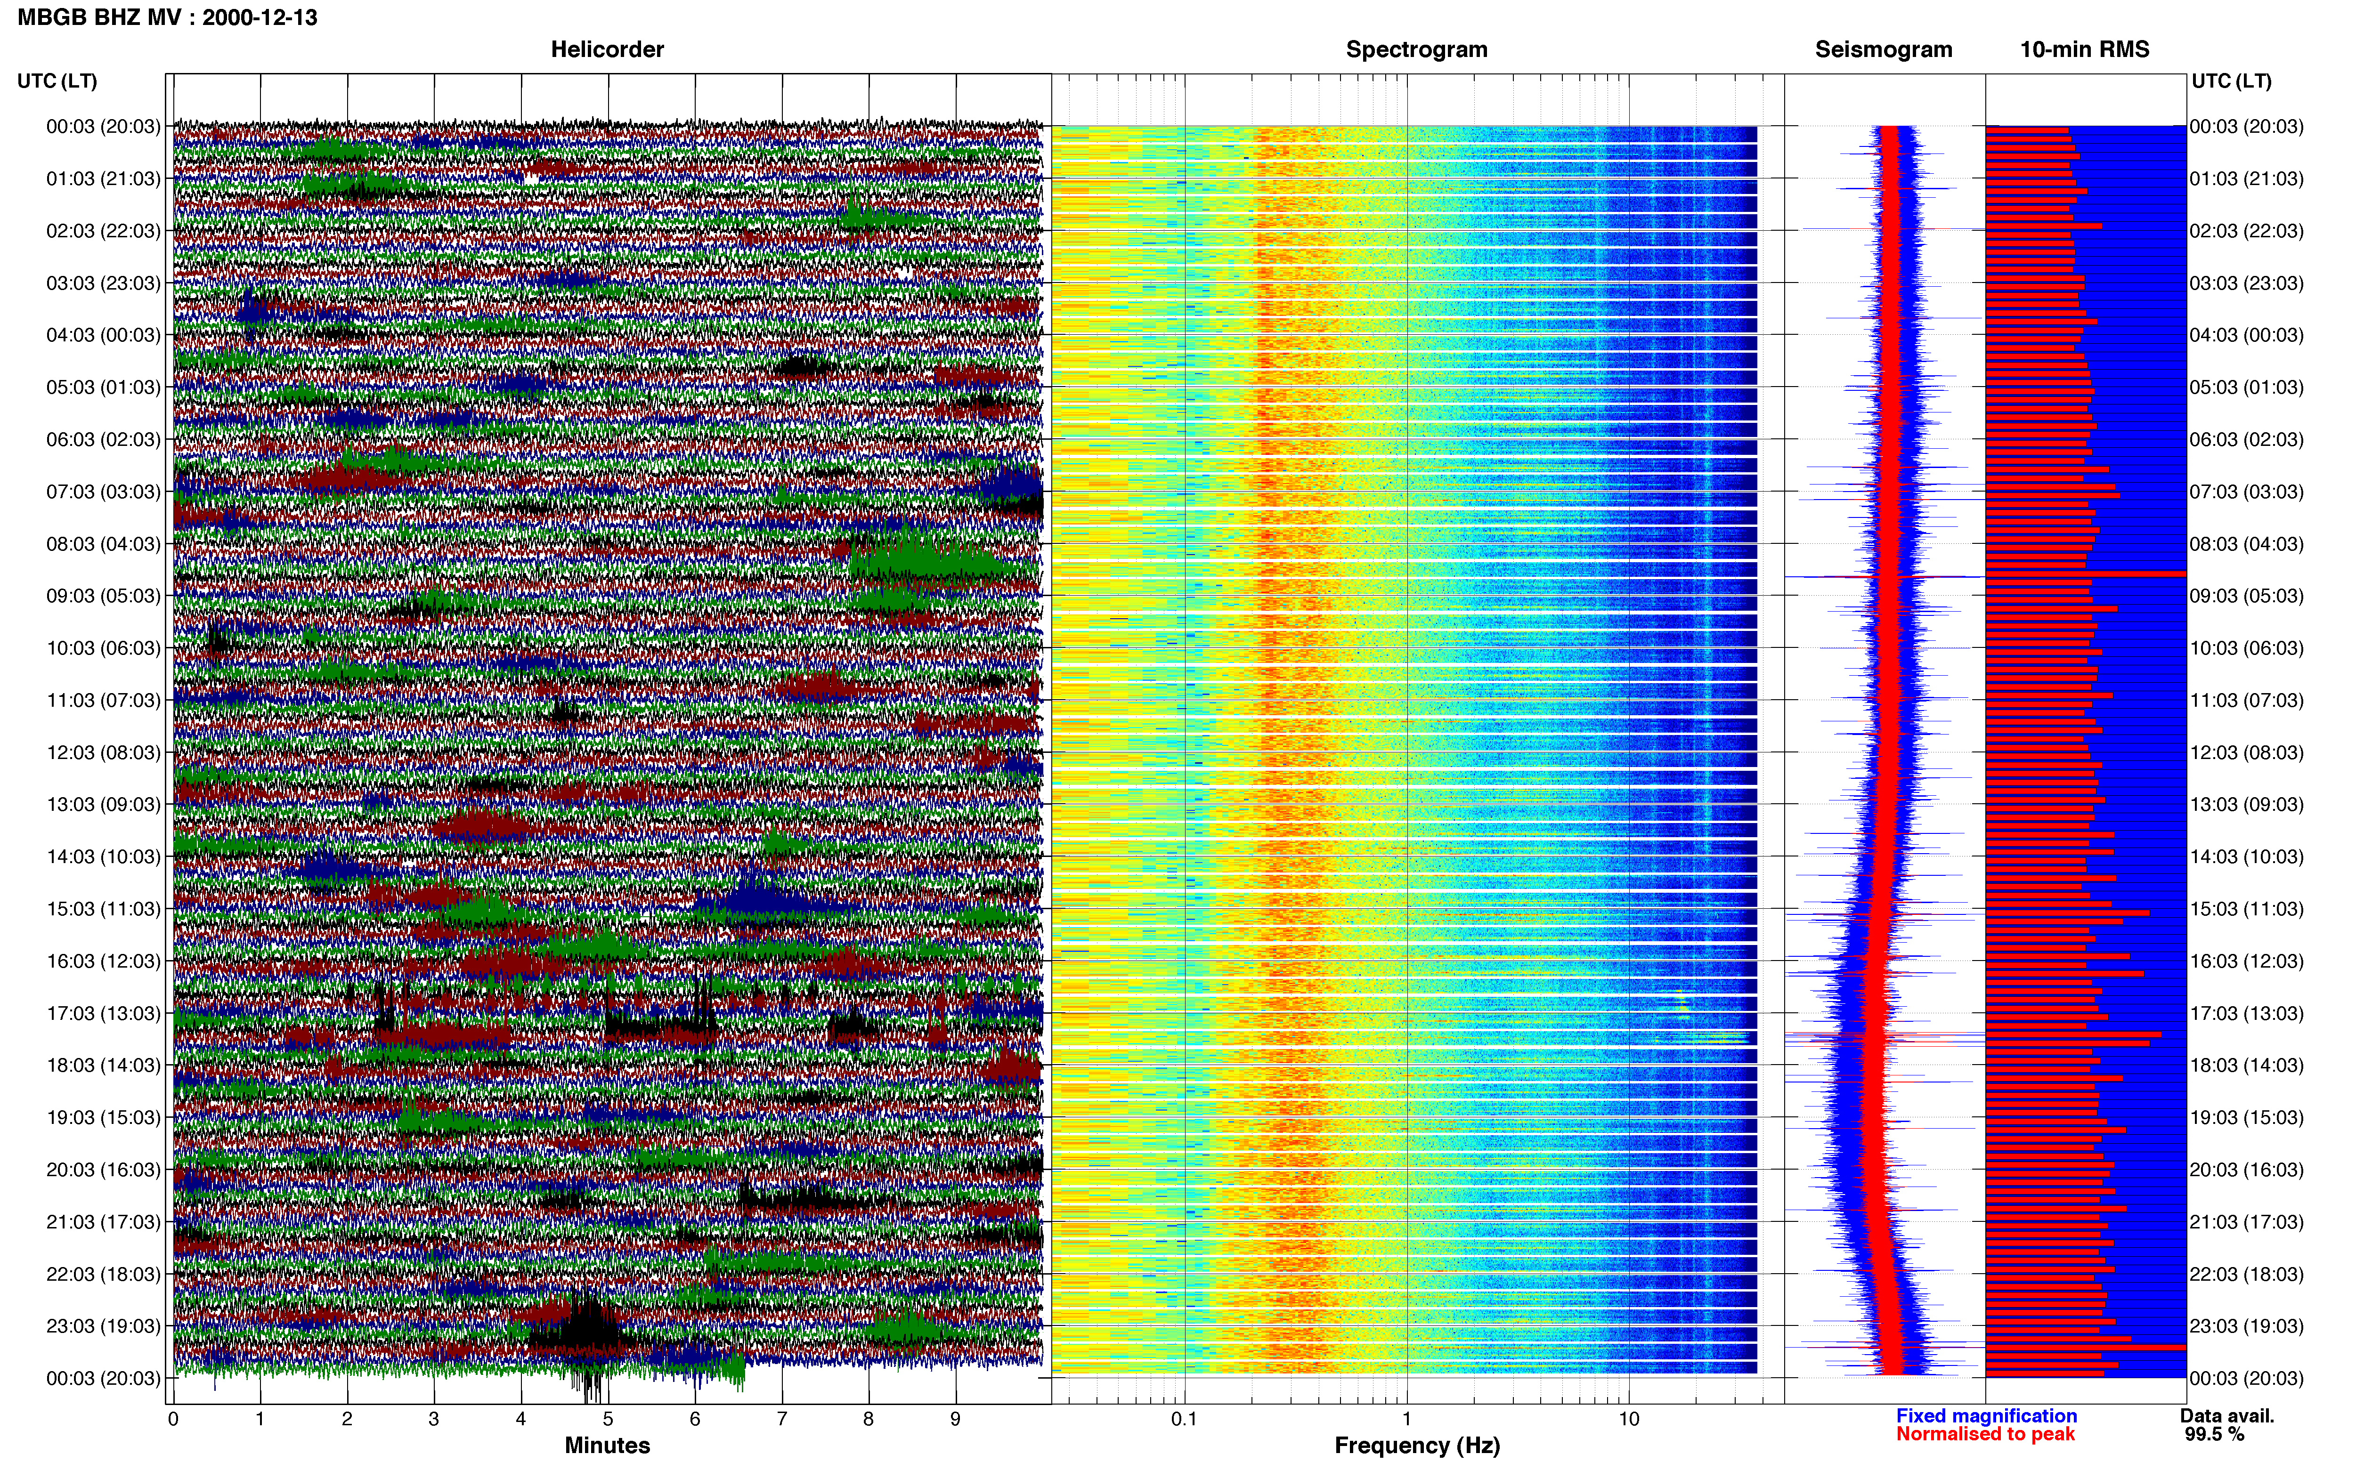This screenshot has width=2364, height=1478.
Task: Click the helicorder minute tick '6'
Action: pyautogui.click(x=695, y=1419)
